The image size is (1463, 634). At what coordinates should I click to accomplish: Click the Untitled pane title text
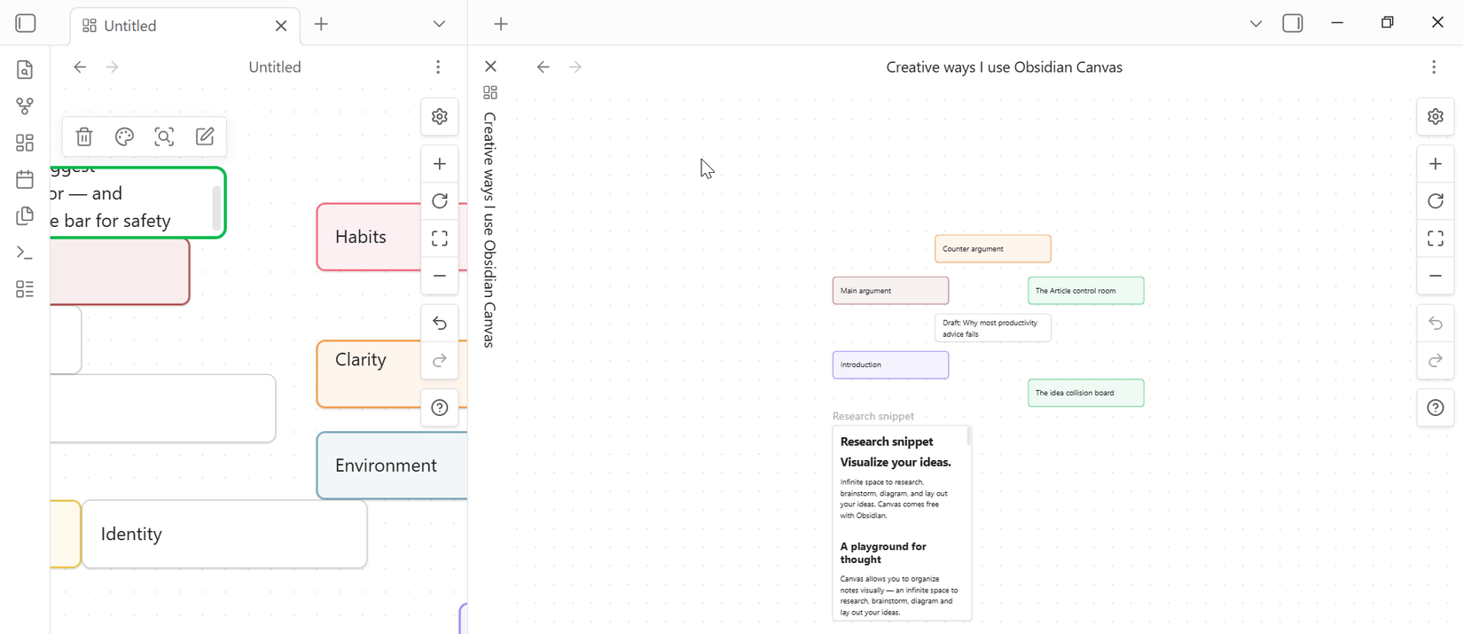click(275, 67)
